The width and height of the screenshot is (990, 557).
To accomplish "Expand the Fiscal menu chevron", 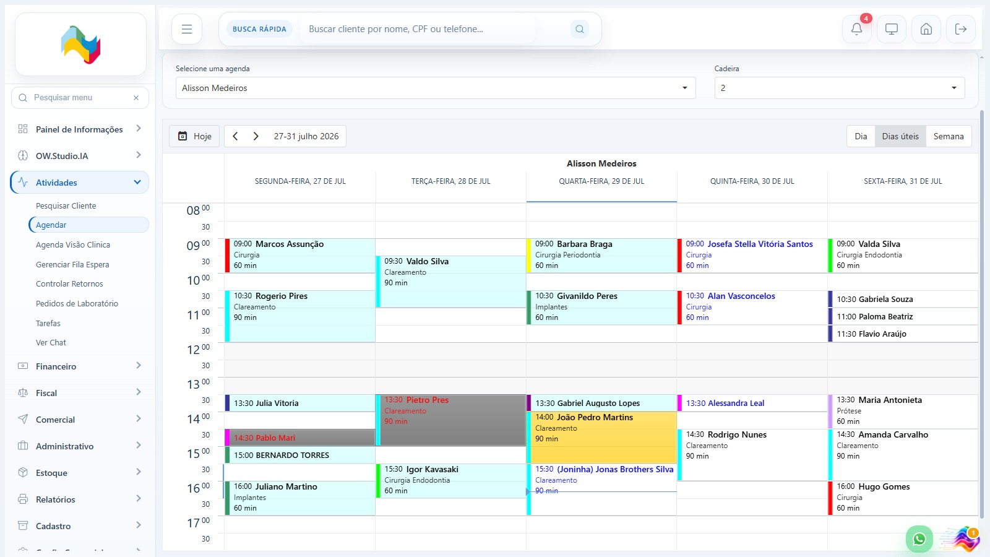I will click(139, 392).
